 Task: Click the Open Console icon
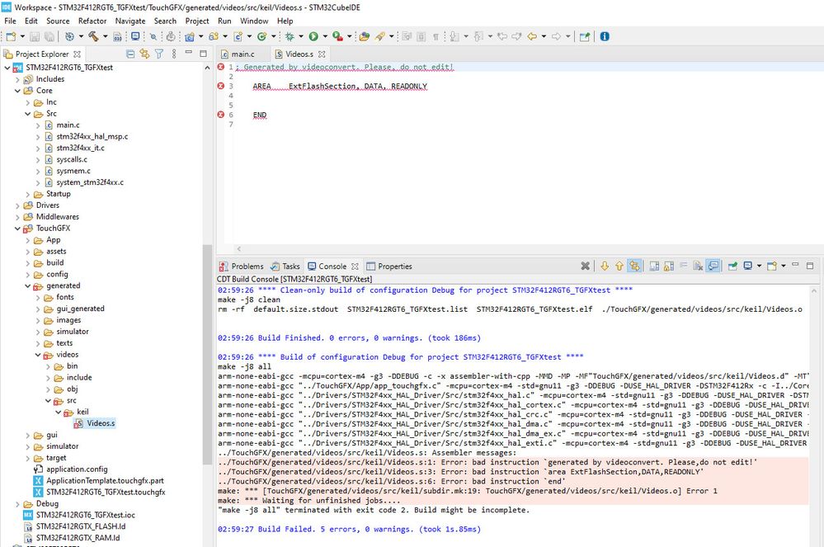pos(772,266)
